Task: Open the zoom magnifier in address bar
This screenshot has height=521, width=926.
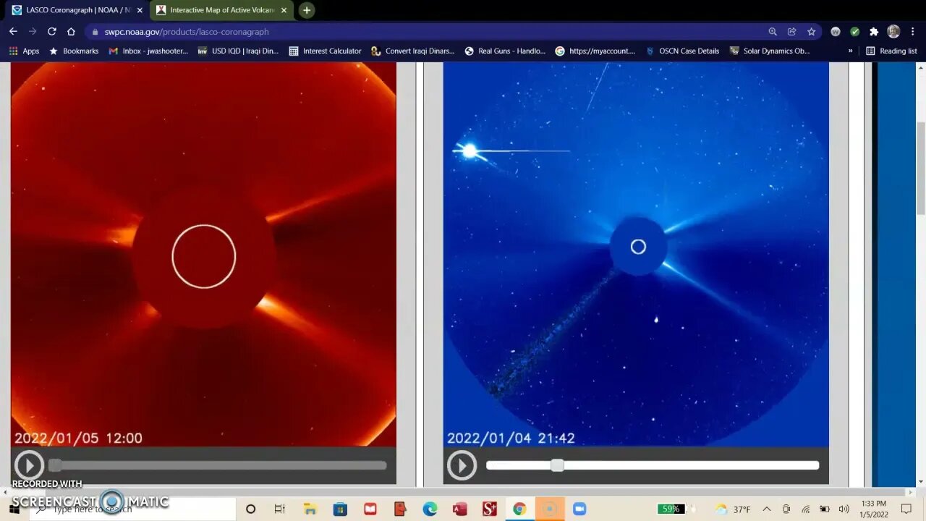Action: pos(773,32)
